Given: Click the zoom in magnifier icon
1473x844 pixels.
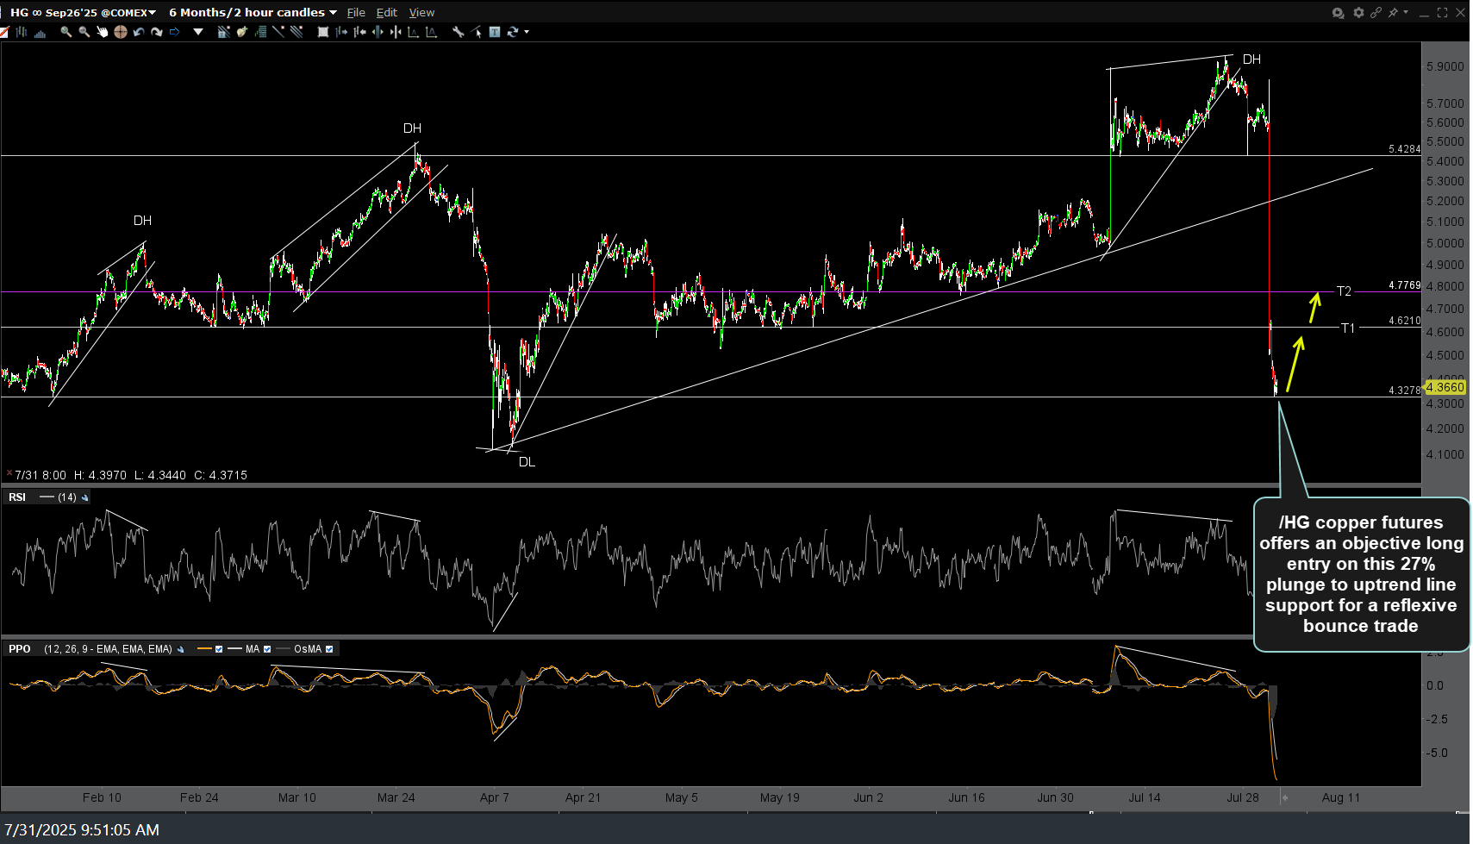Looking at the screenshot, I should [66, 32].
